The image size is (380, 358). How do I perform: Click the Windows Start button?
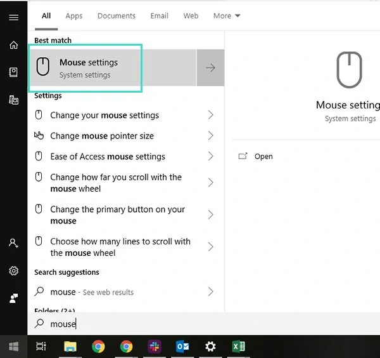[13, 347]
